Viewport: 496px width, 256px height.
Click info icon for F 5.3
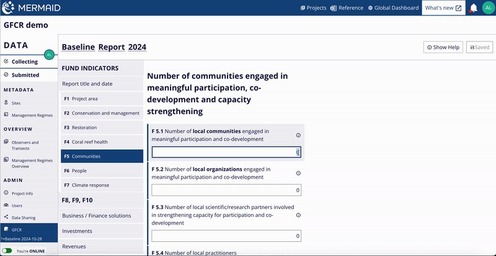click(x=298, y=215)
